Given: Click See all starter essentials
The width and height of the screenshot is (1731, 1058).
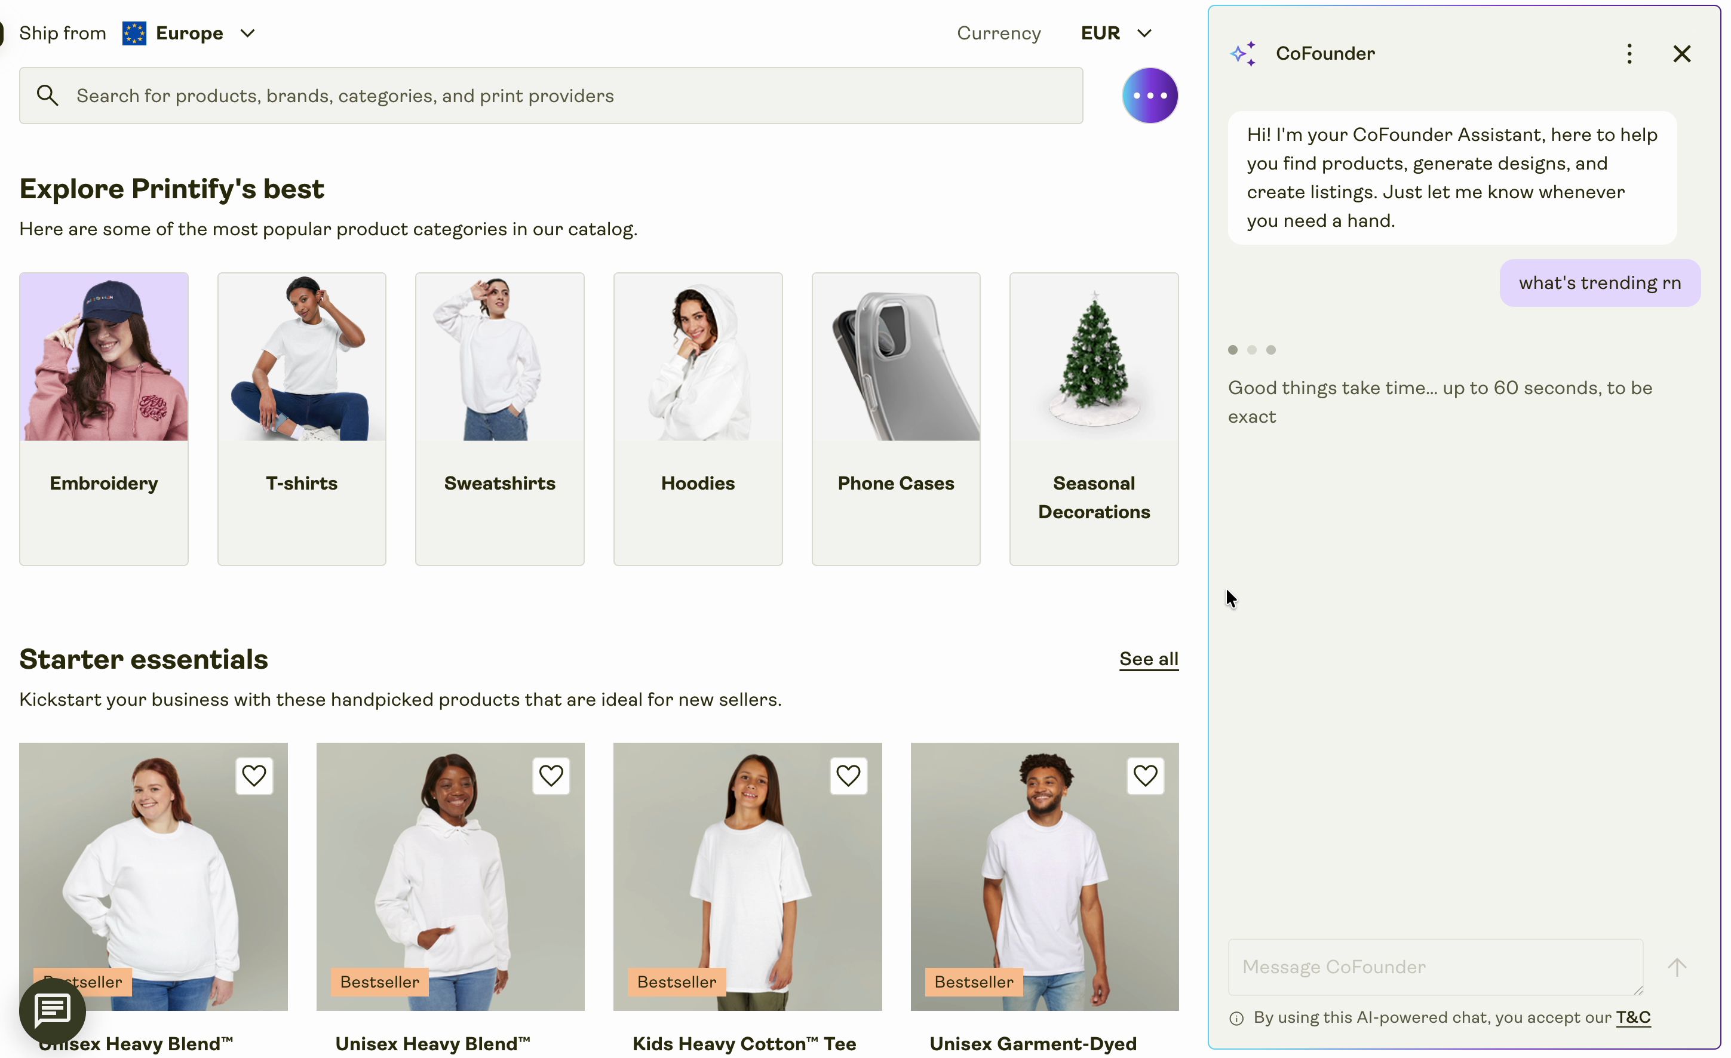Looking at the screenshot, I should point(1149,659).
